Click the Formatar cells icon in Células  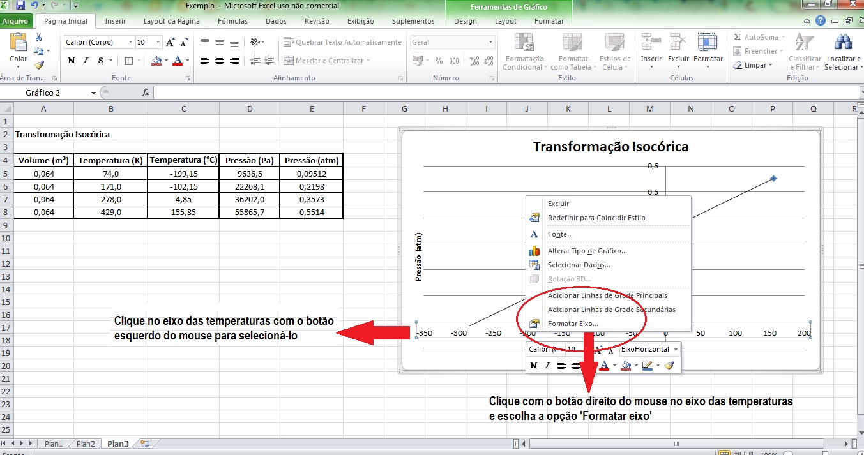708,42
